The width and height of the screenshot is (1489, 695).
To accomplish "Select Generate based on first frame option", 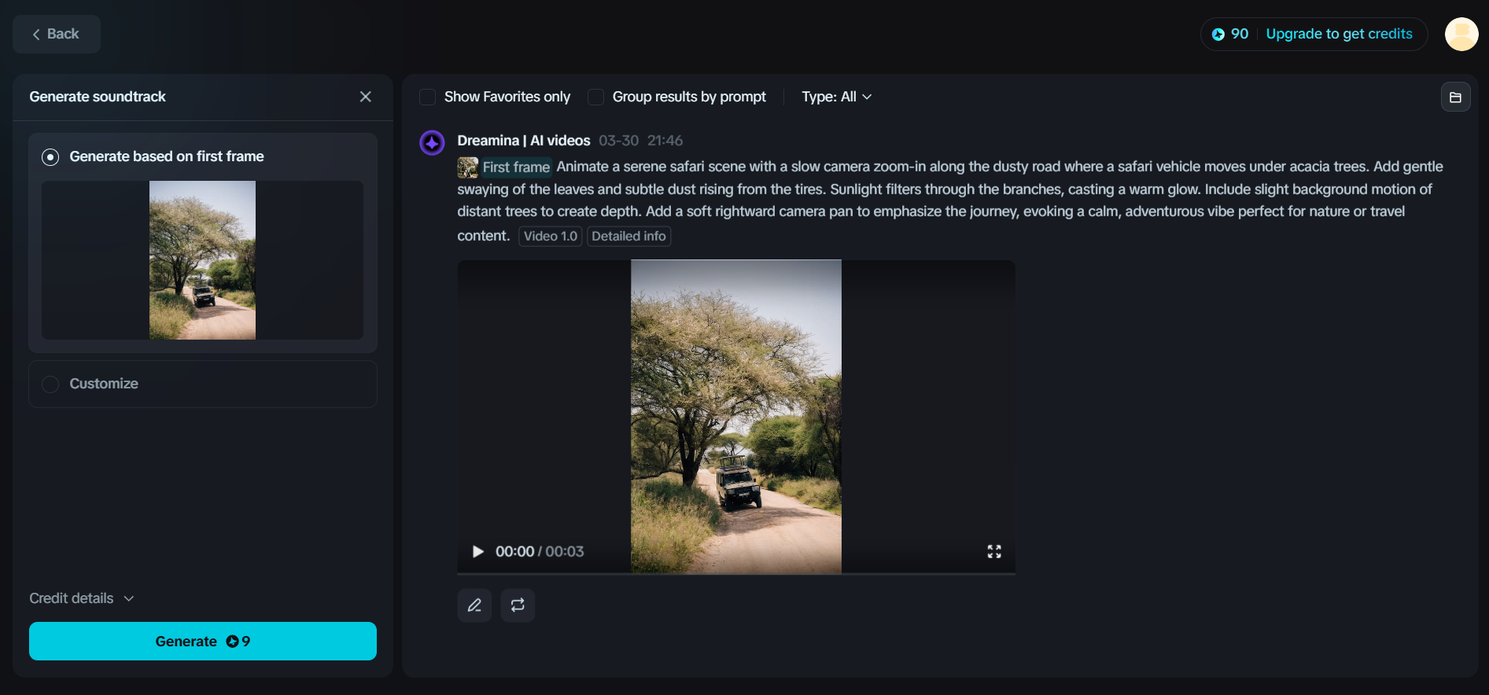I will pyautogui.click(x=50, y=157).
